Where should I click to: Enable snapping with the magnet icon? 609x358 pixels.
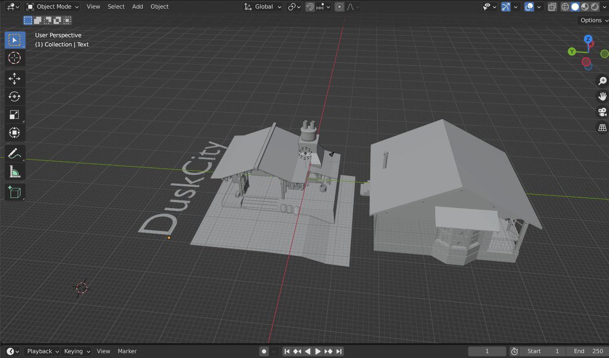pyautogui.click(x=310, y=7)
